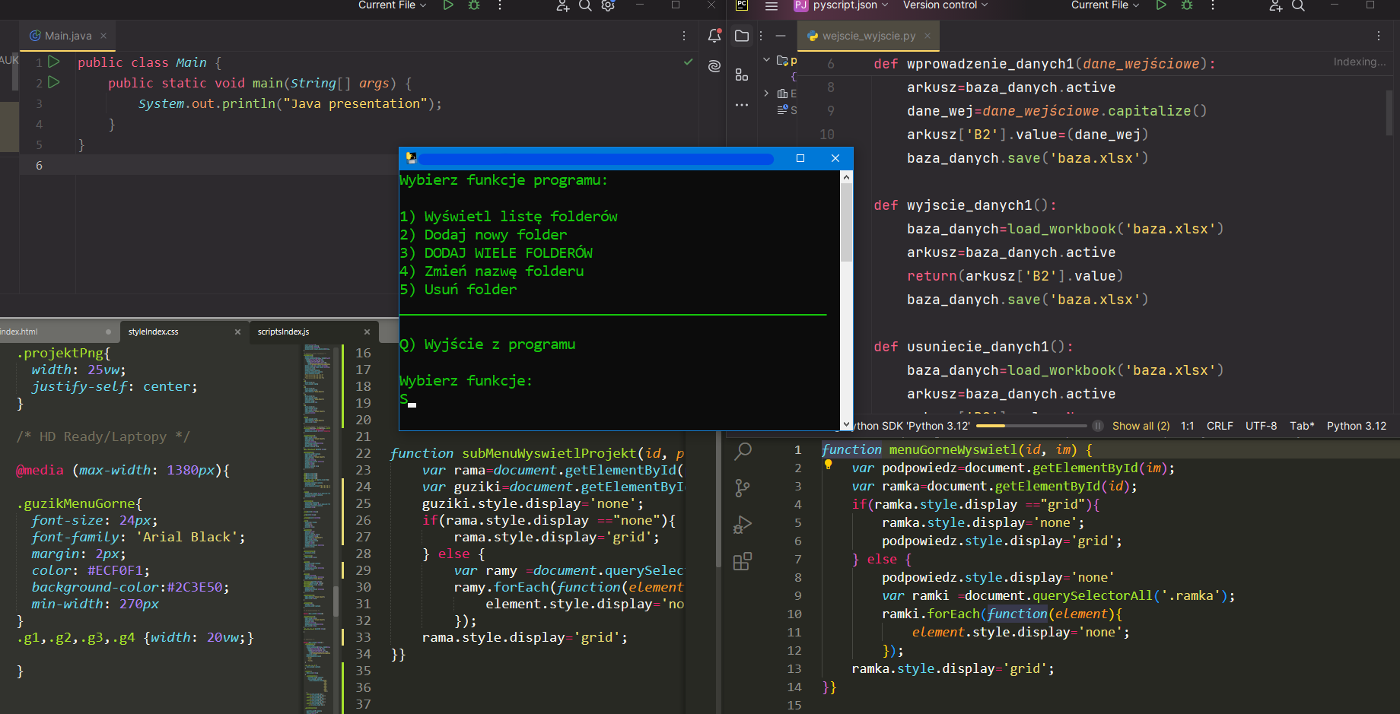Open VS Code Source Control view
This screenshot has width=1400, height=714.
point(742,488)
